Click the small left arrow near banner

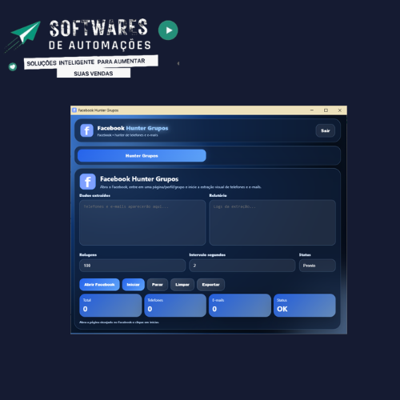tap(178, 63)
